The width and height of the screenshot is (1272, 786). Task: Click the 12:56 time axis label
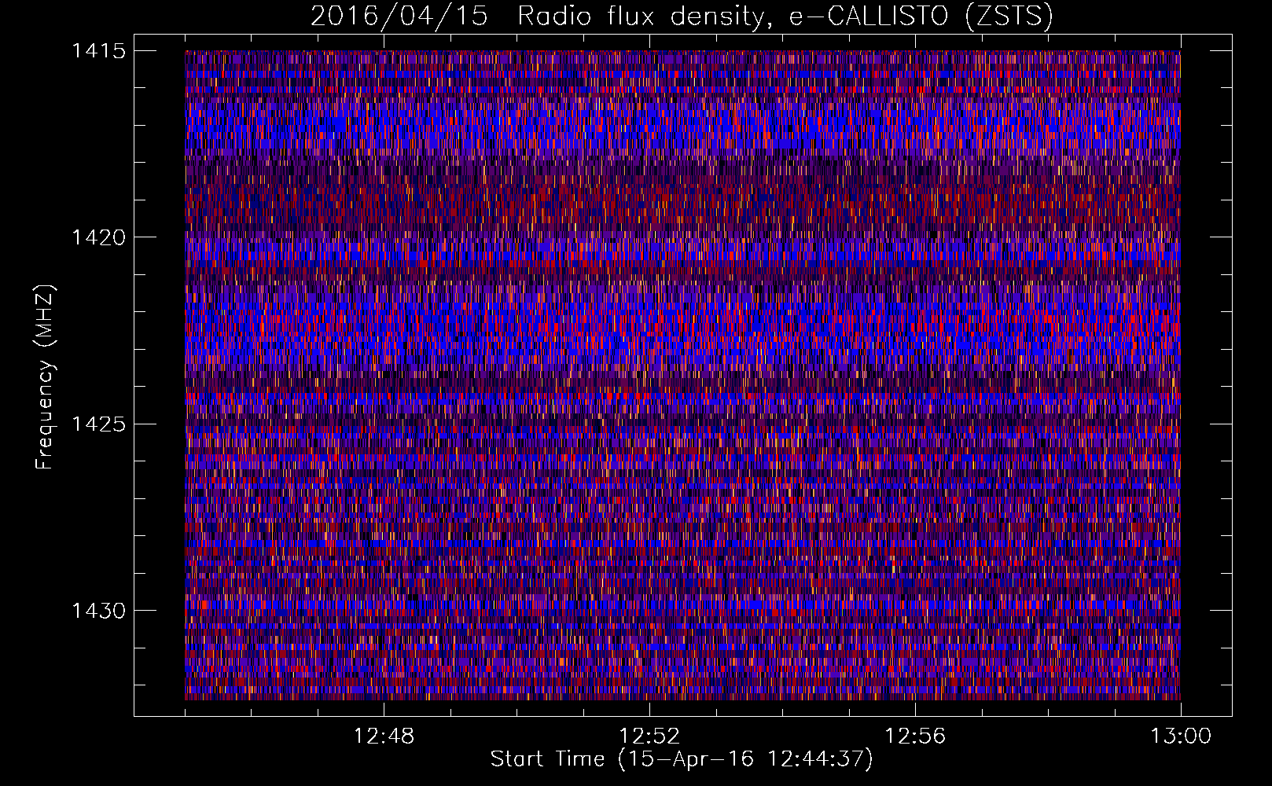(916, 736)
